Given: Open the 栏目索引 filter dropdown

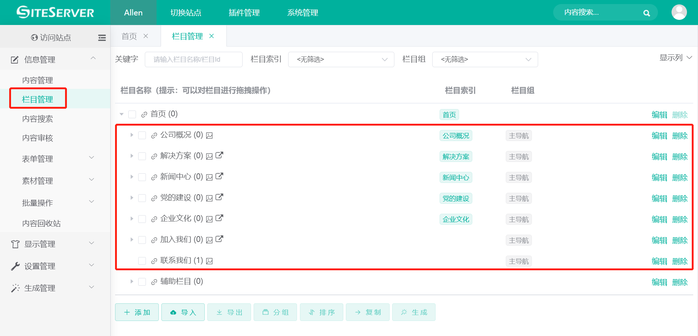Looking at the screenshot, I should coord(341,59).
